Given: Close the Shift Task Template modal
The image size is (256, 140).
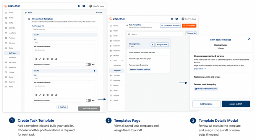Looking at the screenshot, I should click(x=249, y=39).
